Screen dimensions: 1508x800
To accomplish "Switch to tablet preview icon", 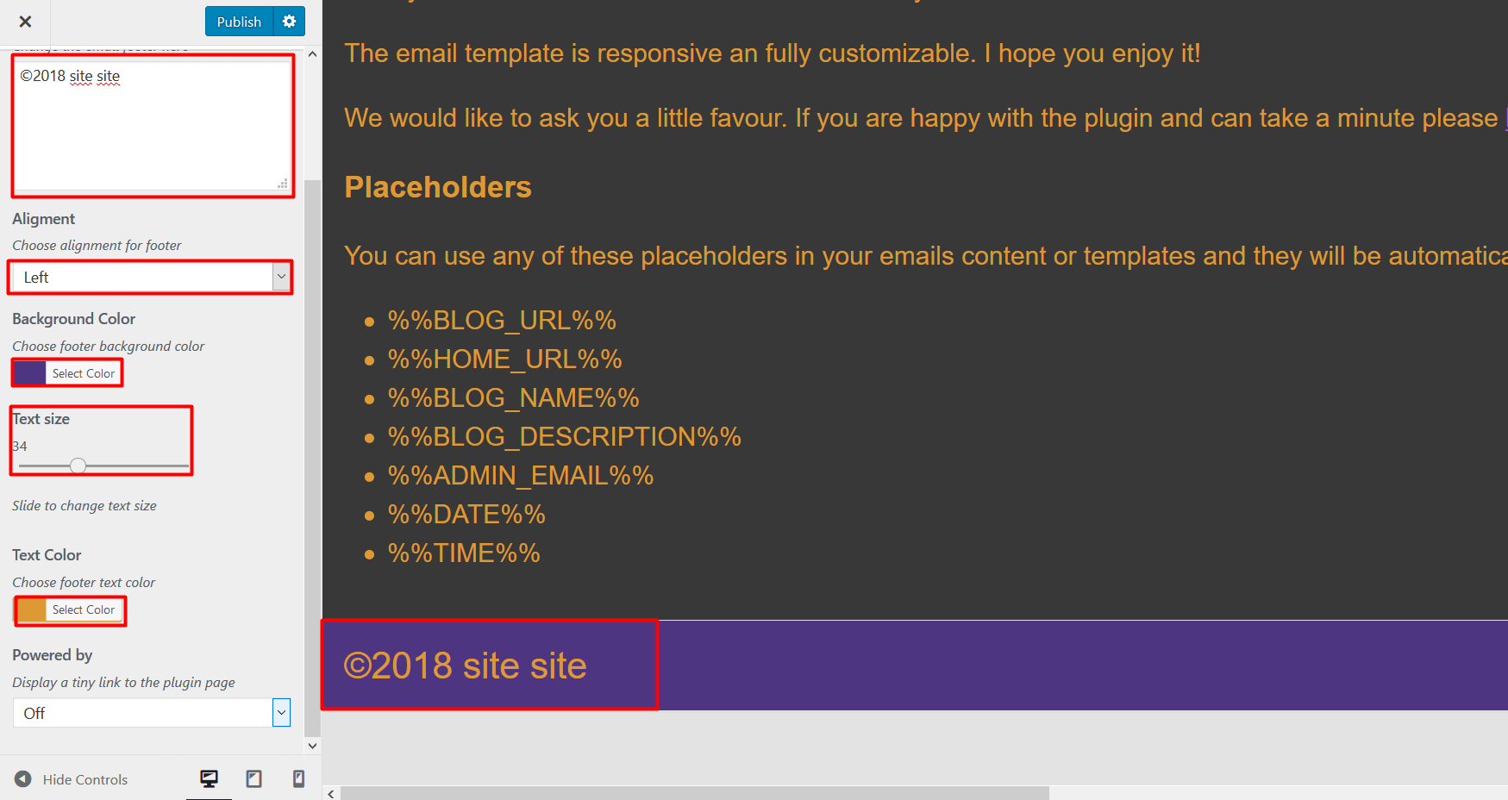I will [253, 778].
